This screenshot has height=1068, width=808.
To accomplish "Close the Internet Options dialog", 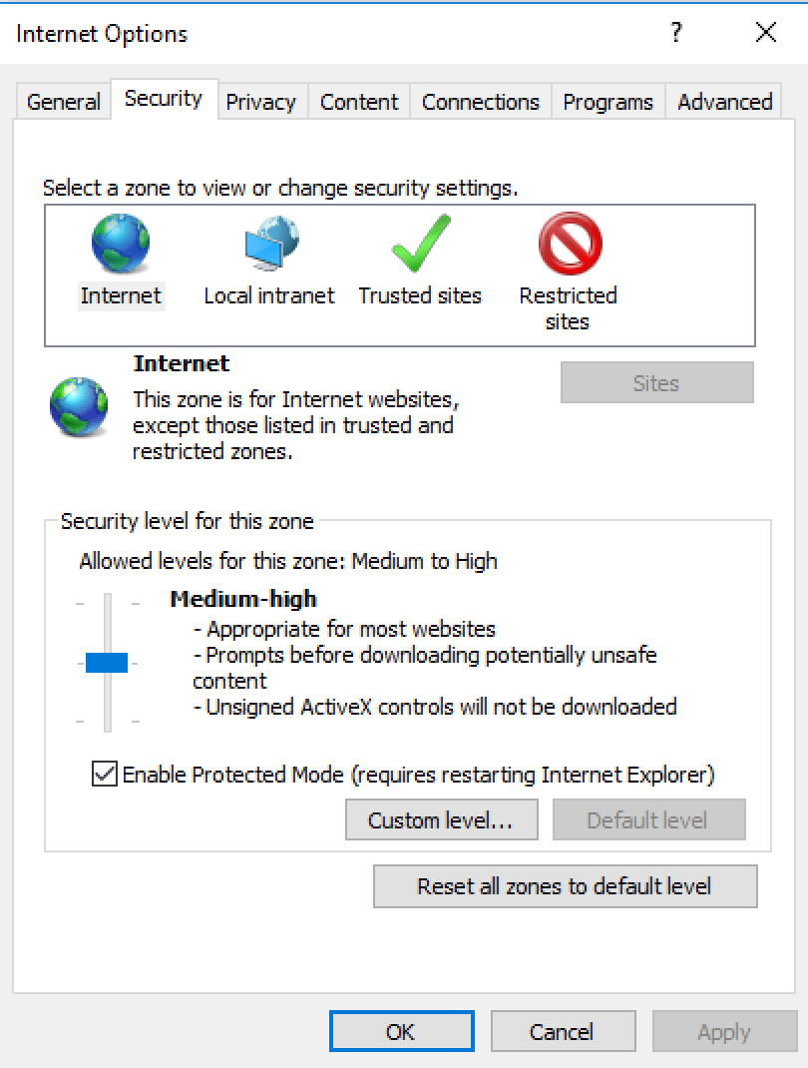I will (765, 33).
